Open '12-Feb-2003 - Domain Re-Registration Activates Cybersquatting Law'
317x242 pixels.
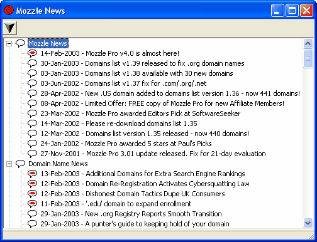[145, 184]
